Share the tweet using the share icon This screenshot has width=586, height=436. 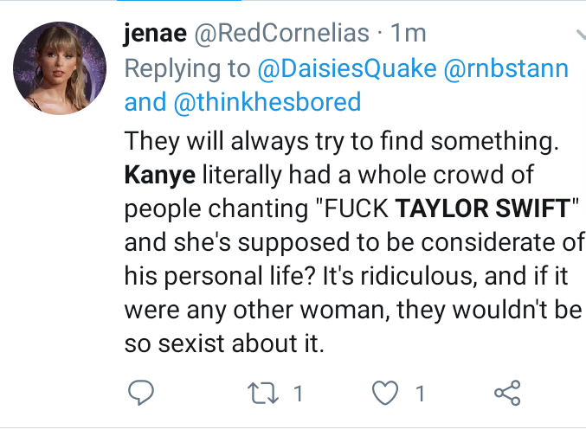tap(507, 393)
